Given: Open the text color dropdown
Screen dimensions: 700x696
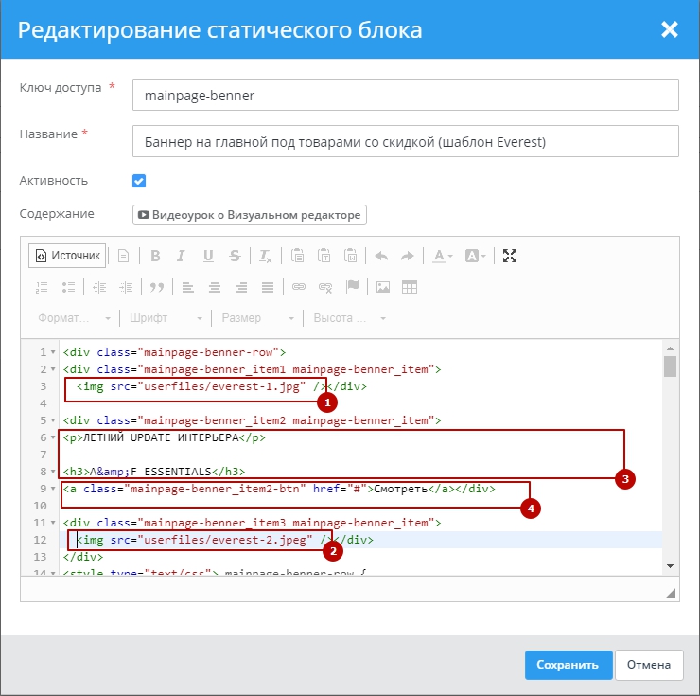Looking at the screenshot, I should coord(444,256).
